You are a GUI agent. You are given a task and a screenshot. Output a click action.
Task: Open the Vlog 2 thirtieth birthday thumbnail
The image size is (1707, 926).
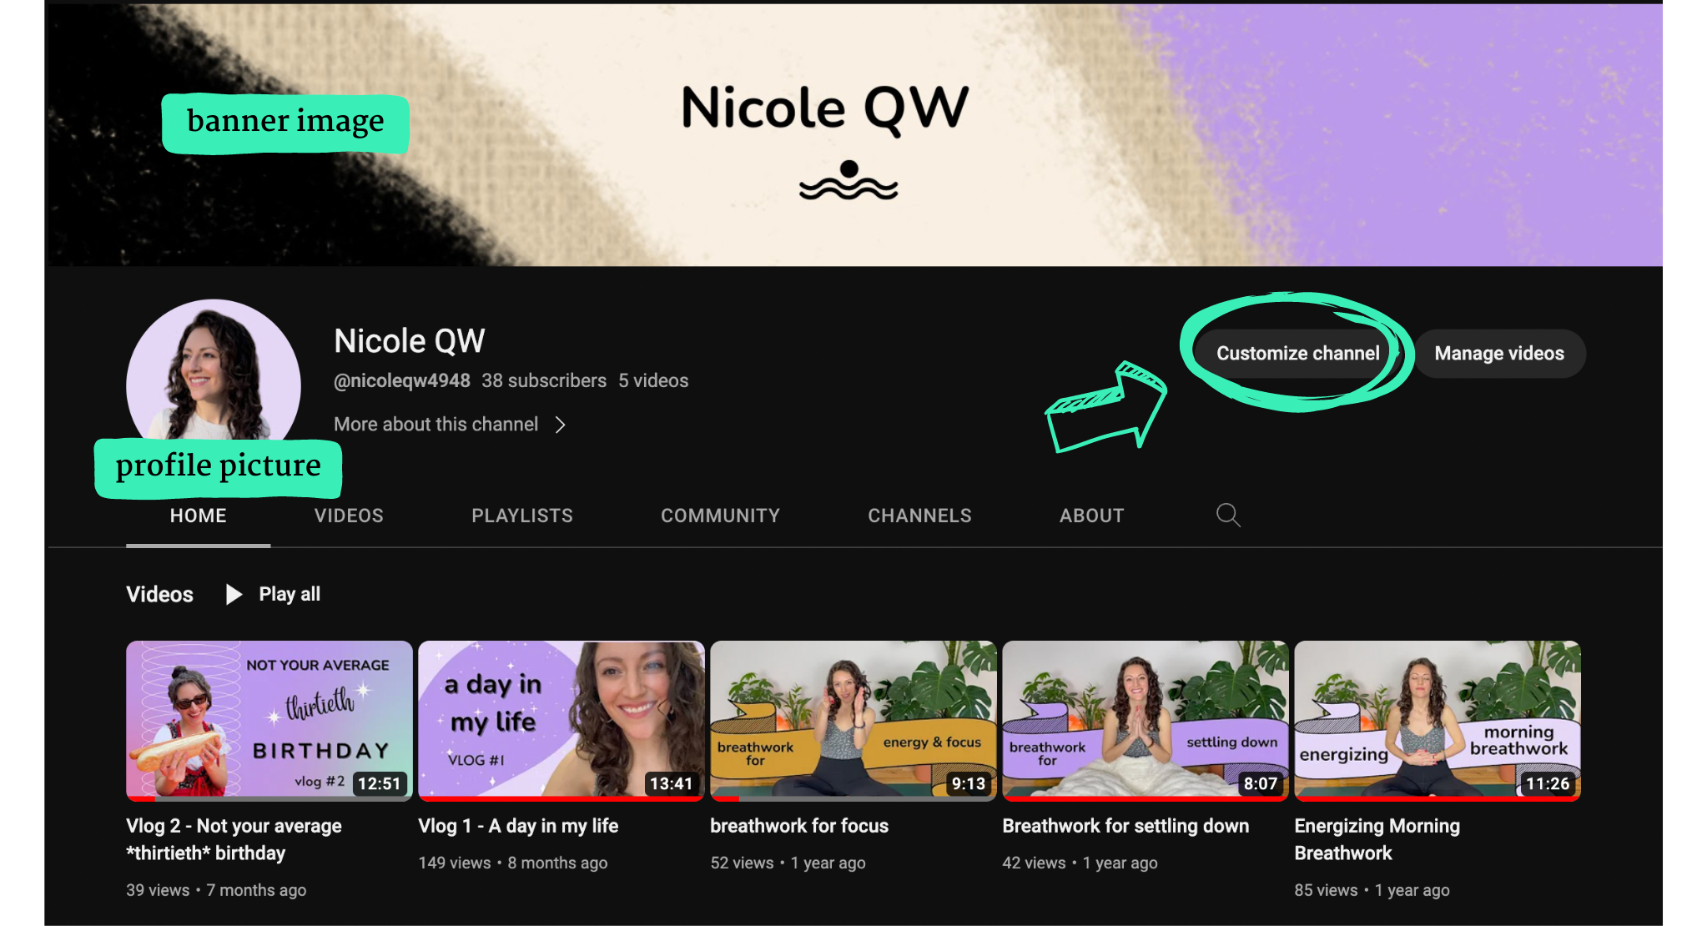pyautogui.click(x=269, y=720)
